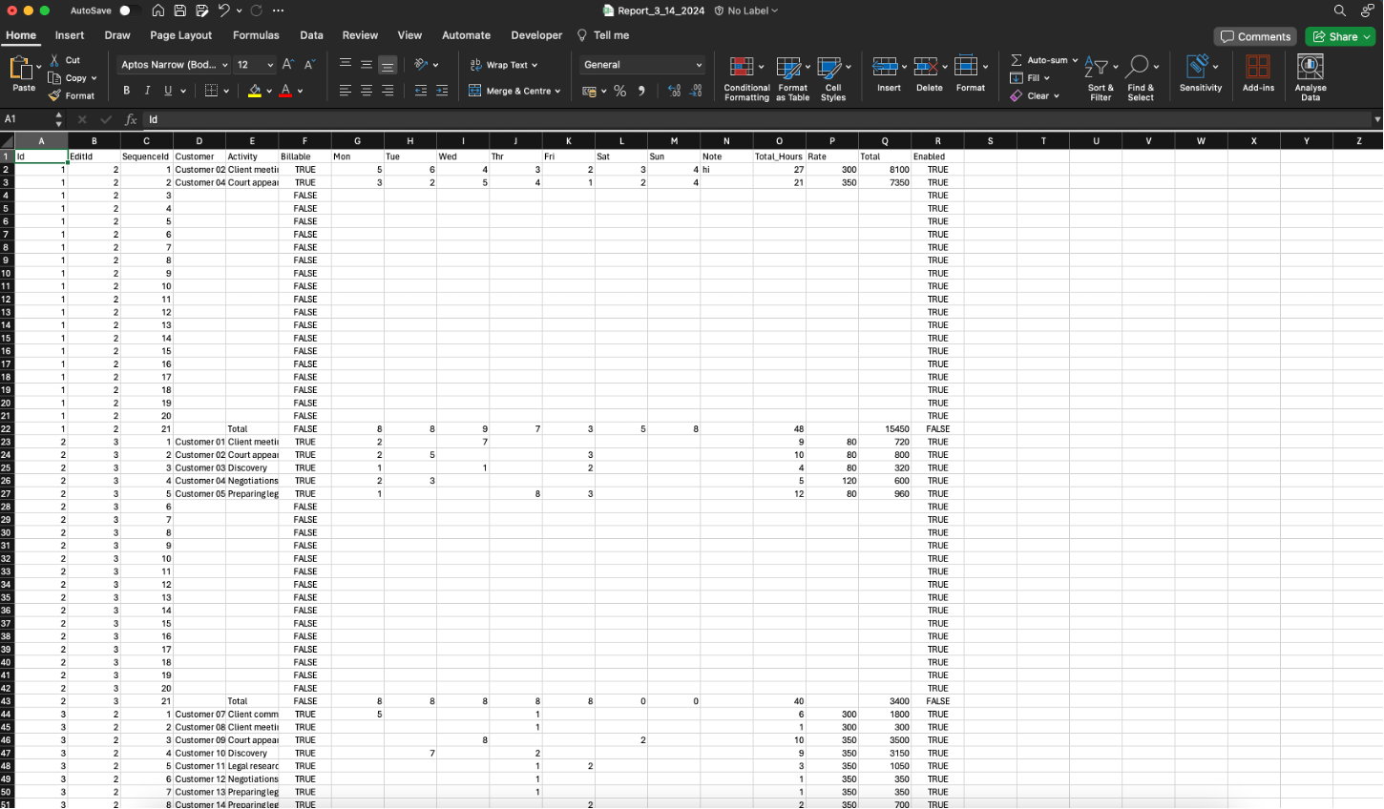Increase the cell indent

tap(442, 91)
